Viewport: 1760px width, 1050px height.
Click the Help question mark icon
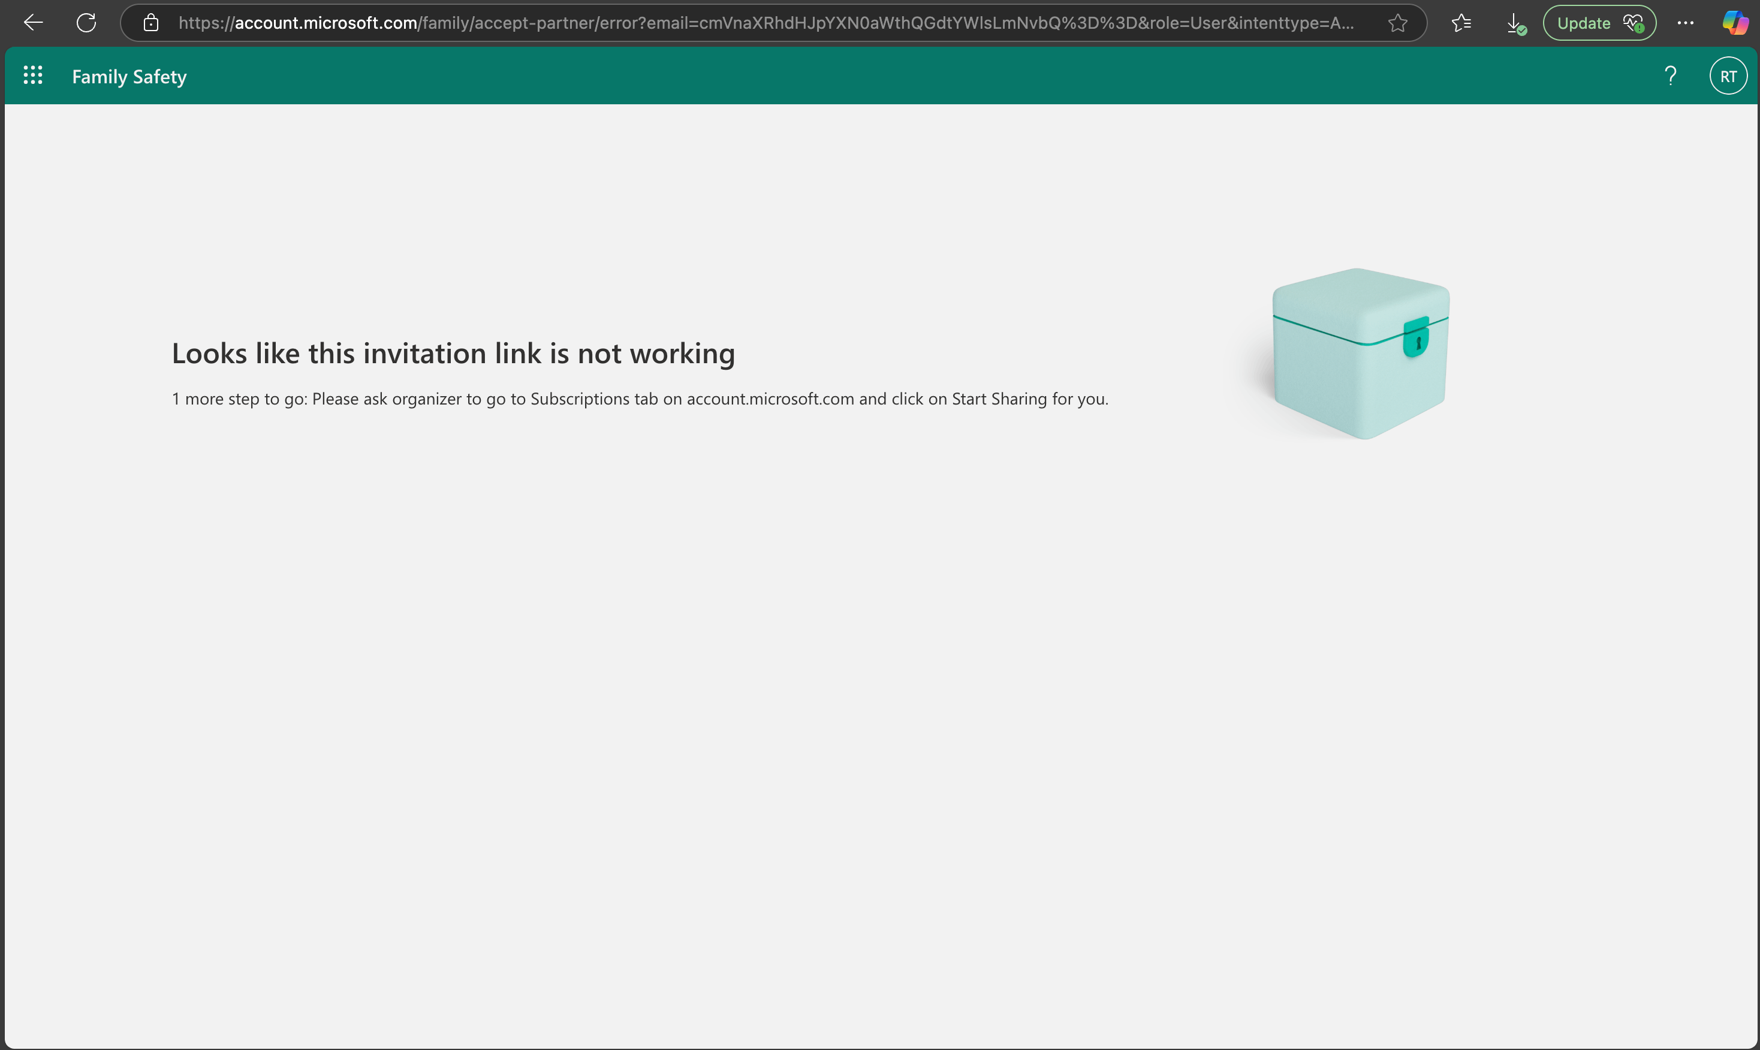click(x=1670, y=76)
